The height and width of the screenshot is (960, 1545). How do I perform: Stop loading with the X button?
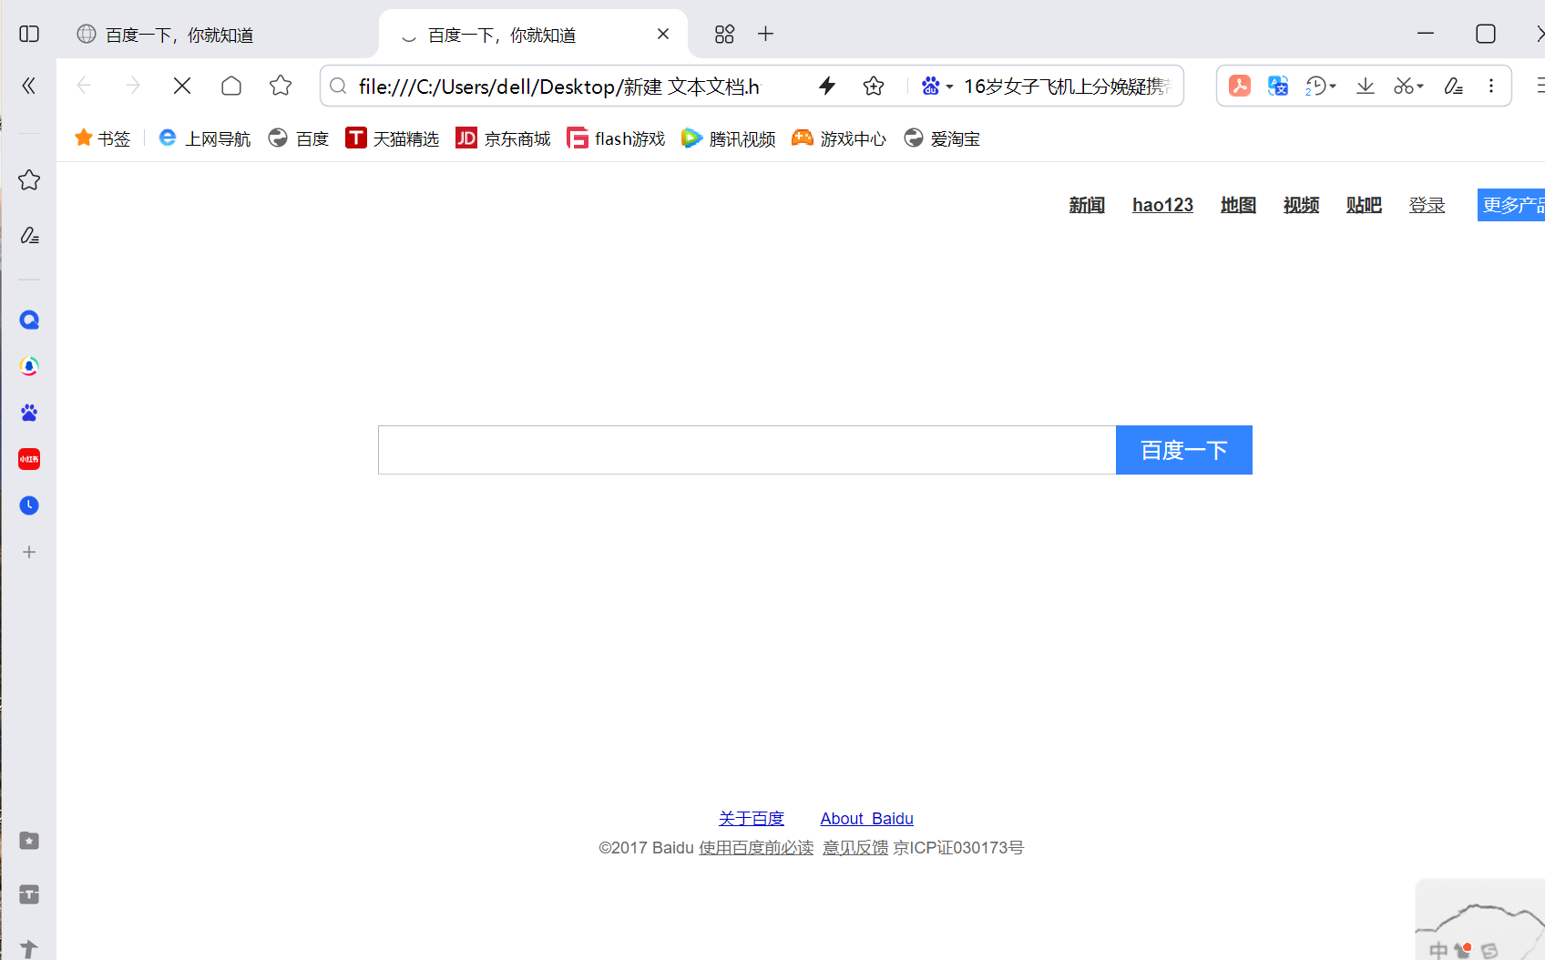click(182, 86)
